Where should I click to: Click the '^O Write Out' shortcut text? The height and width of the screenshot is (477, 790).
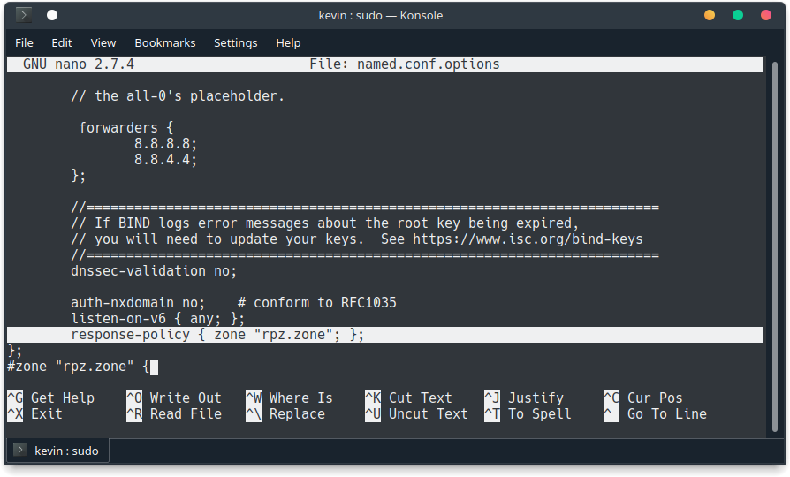(x=174, y=397)
